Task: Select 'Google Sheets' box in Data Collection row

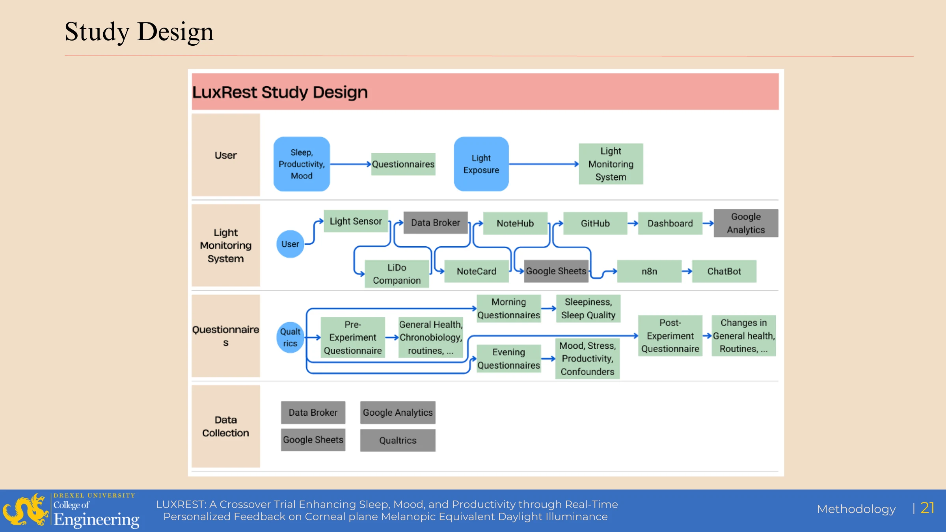Action: [x=313, y=440]
